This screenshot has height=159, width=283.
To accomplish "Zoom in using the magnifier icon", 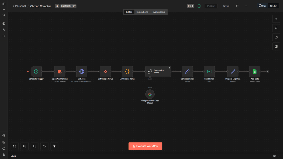I will [x=24, y=146].
